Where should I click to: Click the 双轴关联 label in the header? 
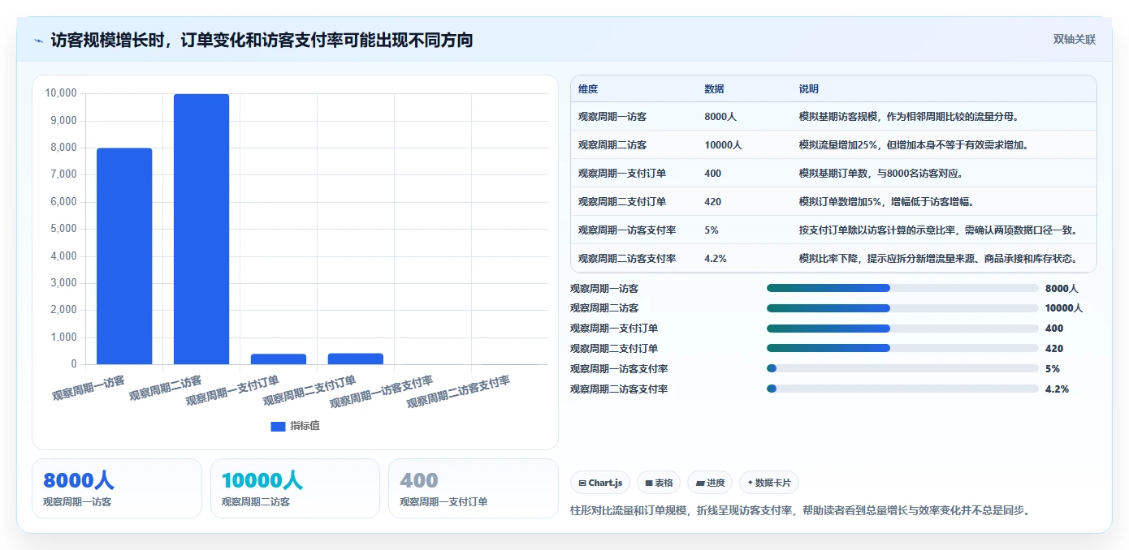[x=1075, y=40]
